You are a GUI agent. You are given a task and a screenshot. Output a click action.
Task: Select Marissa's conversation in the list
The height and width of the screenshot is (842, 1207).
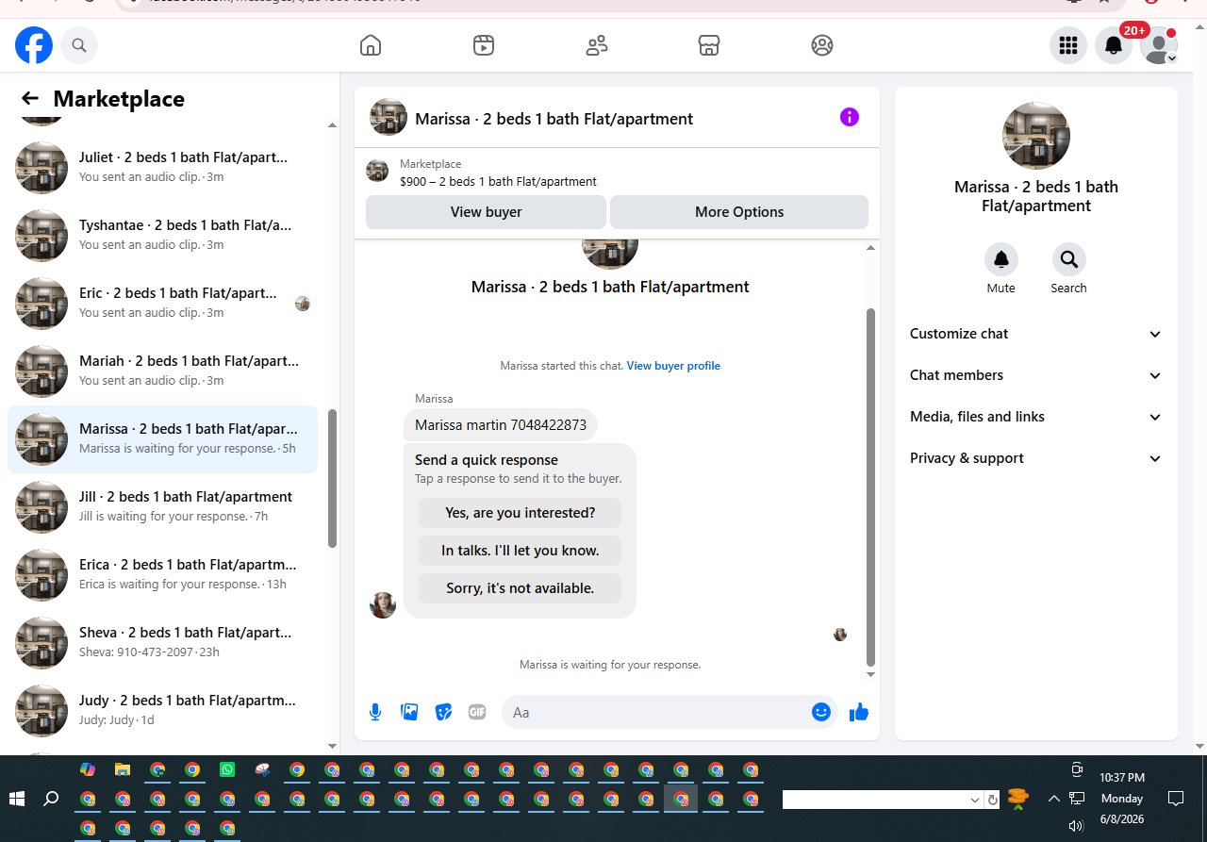pyautogui.click(x=162, y=439)
